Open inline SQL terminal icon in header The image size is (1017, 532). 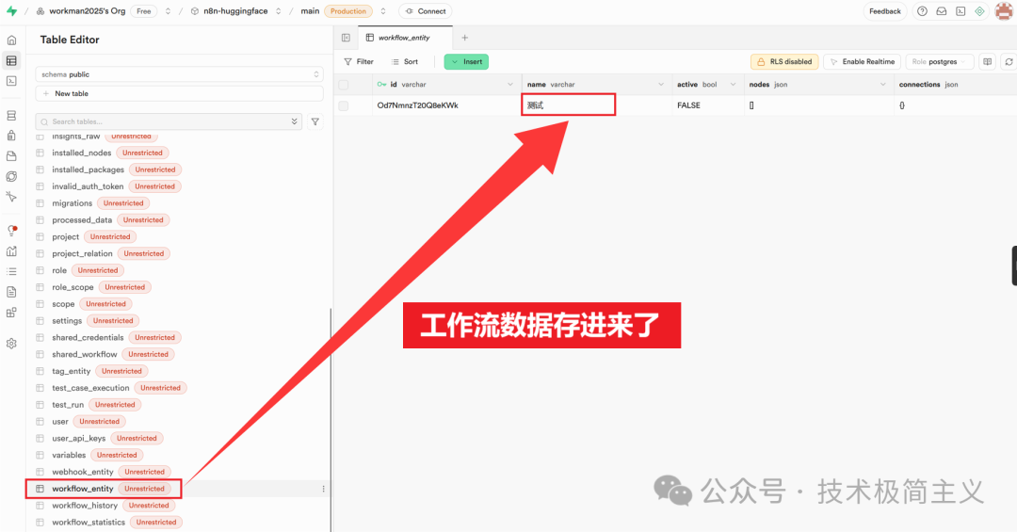pyautogui.click(x=960, y=11)
